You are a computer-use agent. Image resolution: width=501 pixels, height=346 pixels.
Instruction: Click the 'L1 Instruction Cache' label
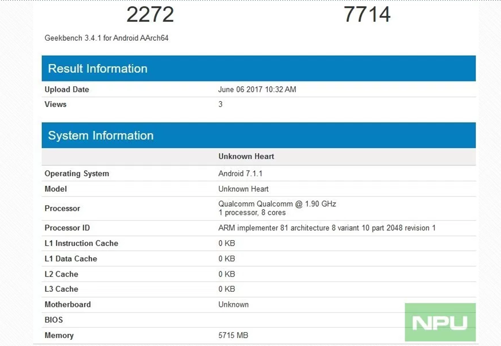(x=81, y=243)
